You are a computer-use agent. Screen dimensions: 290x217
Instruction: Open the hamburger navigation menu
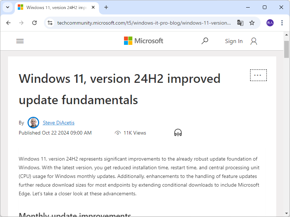point(20,41)
